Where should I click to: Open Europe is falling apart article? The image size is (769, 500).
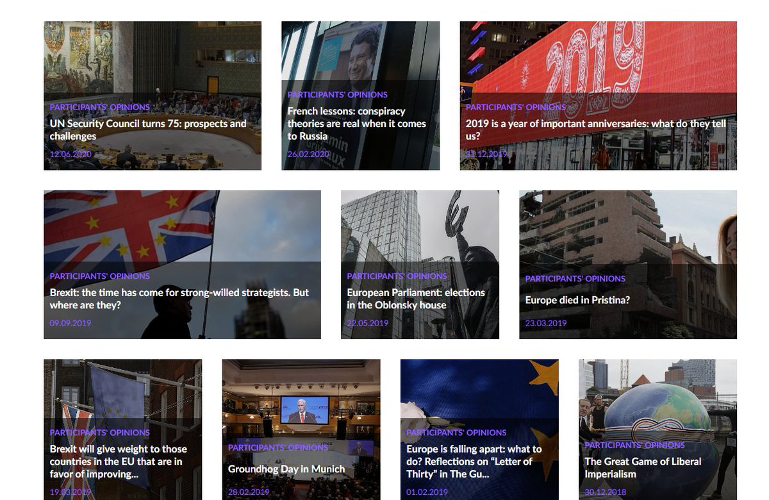point(474,462)
